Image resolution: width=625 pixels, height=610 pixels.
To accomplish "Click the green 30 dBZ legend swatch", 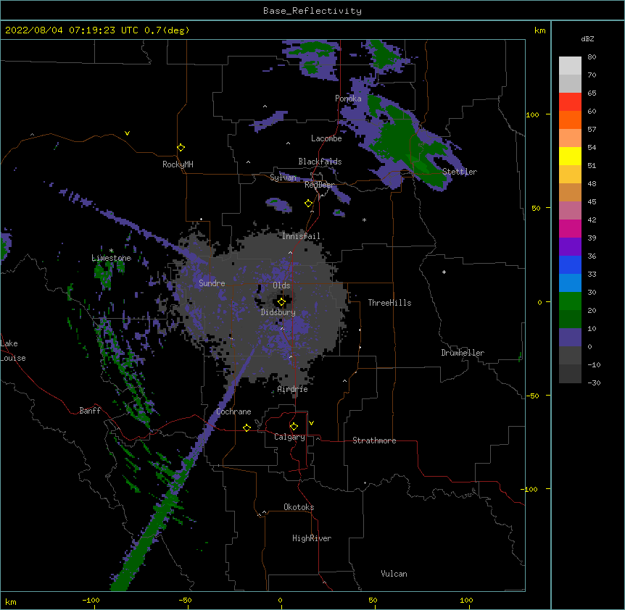I will pyautogui.click(x=570, y=301).
